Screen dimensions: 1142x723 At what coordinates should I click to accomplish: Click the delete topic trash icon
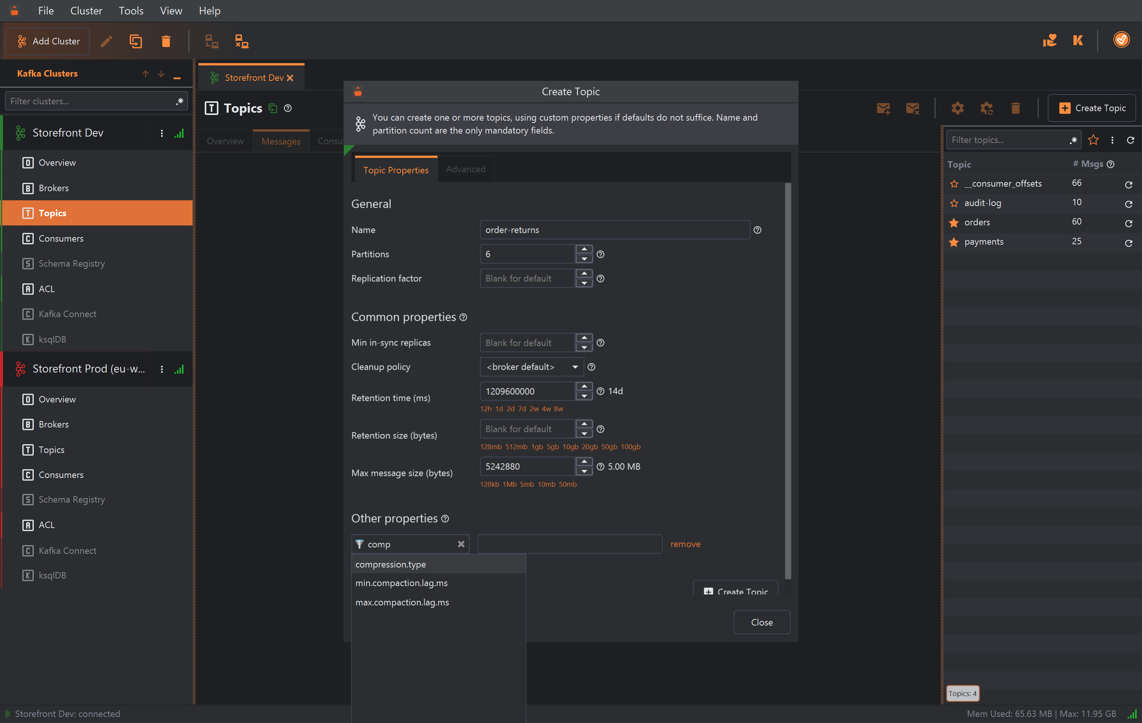(x=1015, y=108)
